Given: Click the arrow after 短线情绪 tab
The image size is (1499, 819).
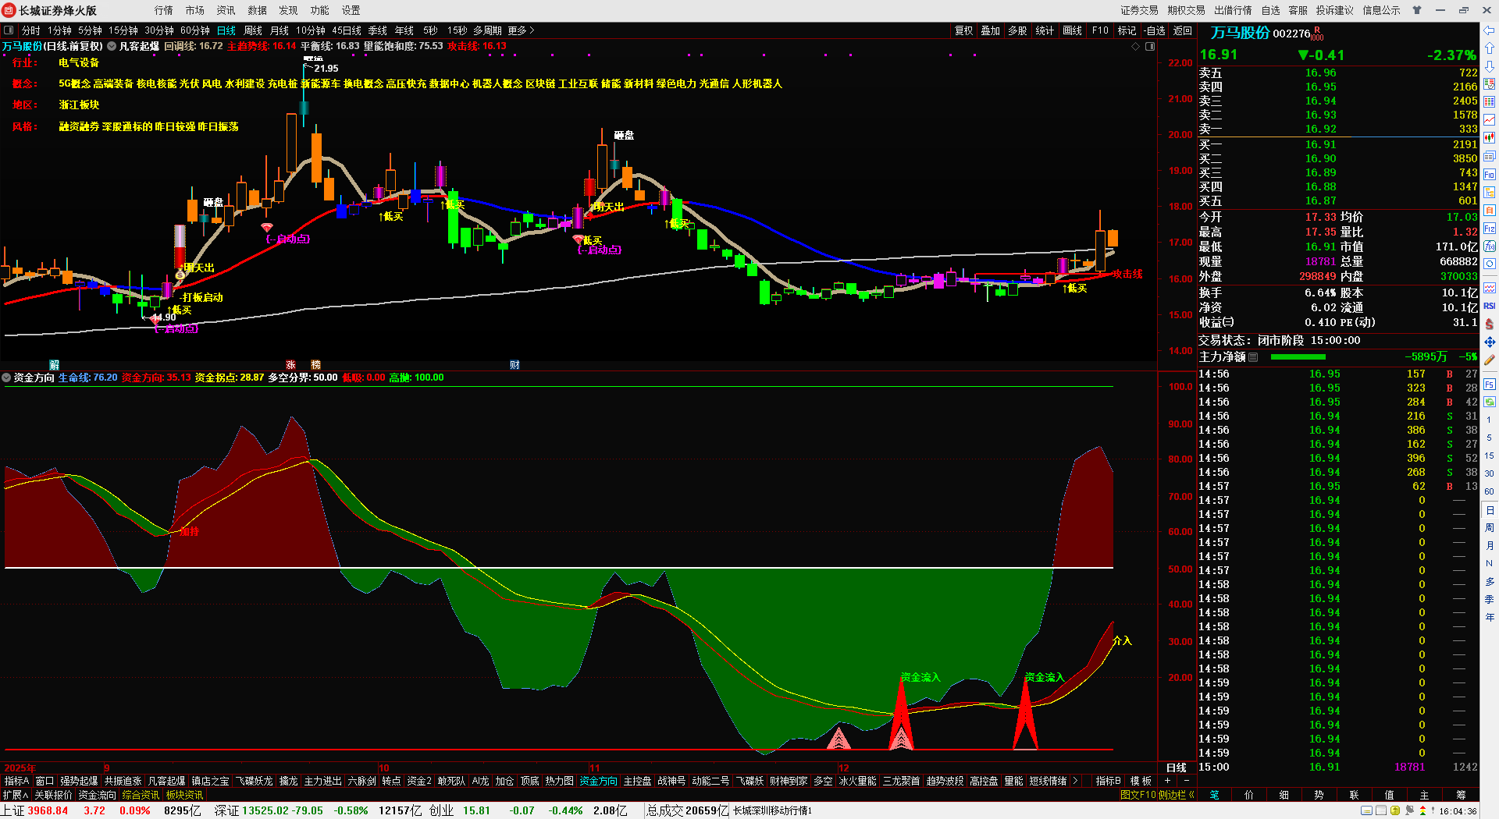Looking at the screenshot, I should (1075, 781).
